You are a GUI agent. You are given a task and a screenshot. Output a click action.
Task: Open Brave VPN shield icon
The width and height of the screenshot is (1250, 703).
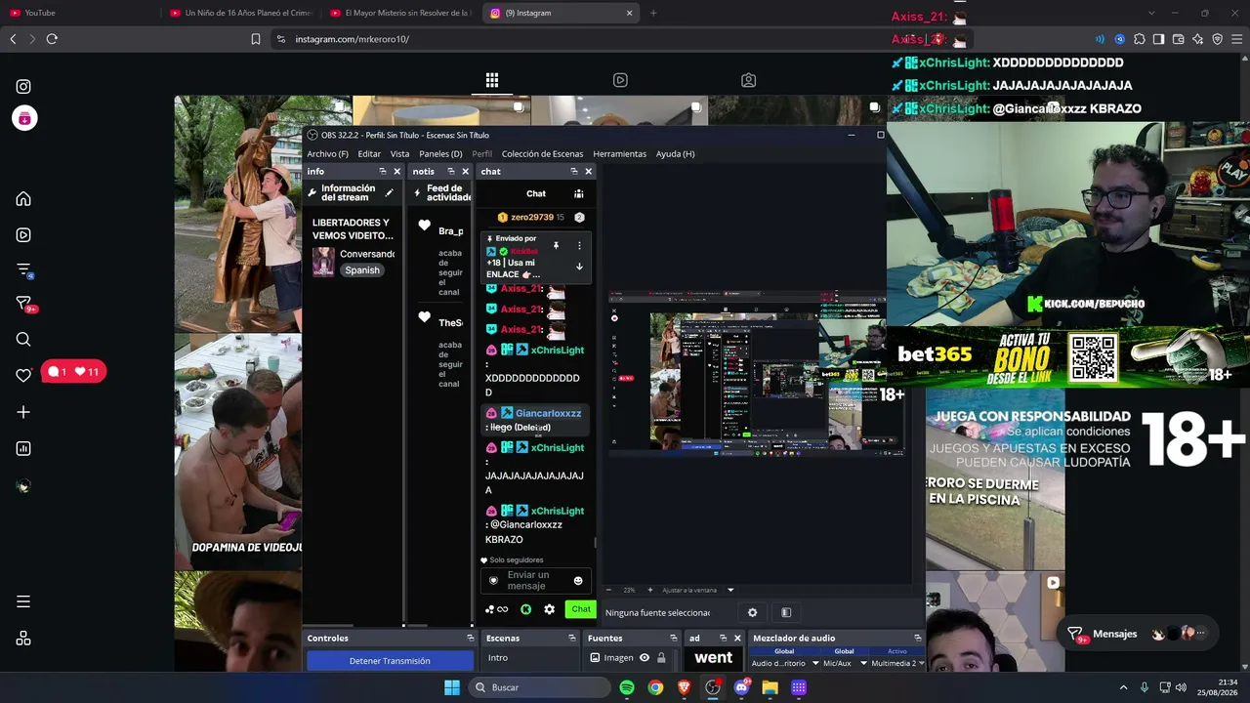(x=1217, y=39)
